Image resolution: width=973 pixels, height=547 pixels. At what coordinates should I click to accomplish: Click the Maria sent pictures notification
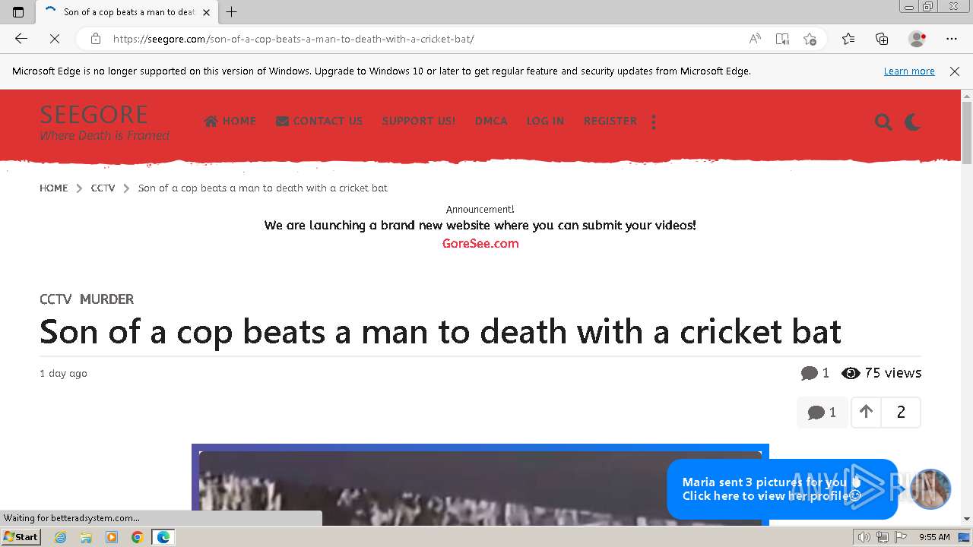pyautogui.click(x=782, y=489)
